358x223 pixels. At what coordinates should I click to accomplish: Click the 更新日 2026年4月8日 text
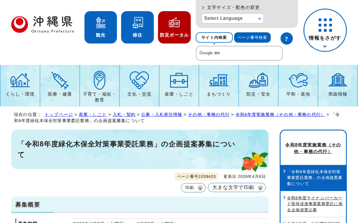click(244, 176)
